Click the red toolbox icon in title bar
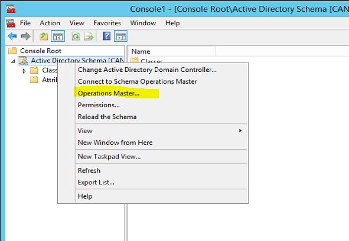This screenshot has height=241, width=349. (x=11, y=9)
